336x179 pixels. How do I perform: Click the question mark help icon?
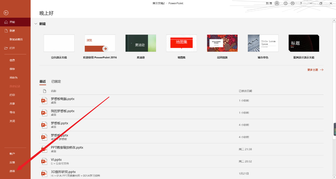tap(301, 3)
